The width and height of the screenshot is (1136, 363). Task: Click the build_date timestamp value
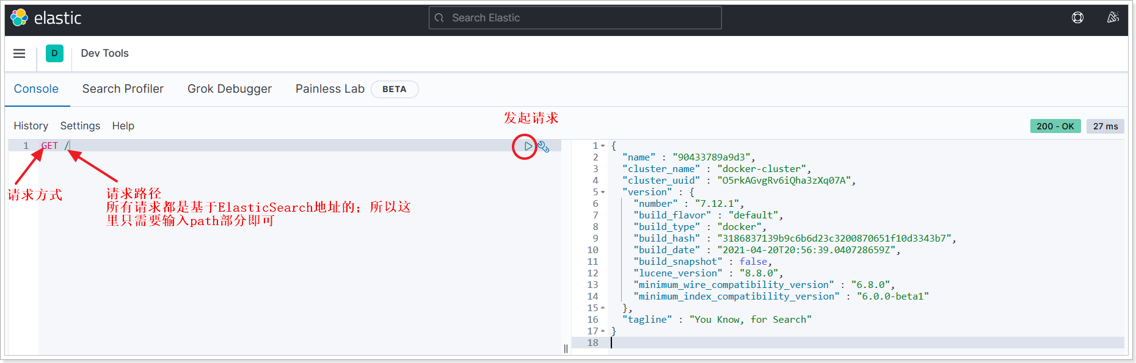(806, 250)
